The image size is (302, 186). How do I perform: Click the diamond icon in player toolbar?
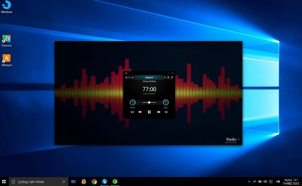click(x=132, y=77)
